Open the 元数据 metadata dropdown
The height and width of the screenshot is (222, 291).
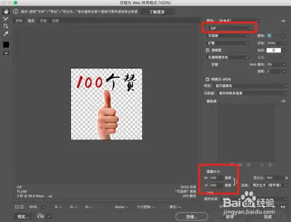[x=252, y=93]
